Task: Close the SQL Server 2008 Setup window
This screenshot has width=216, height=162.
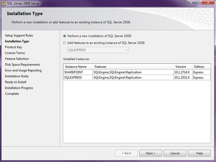Action: click(208, 2)
